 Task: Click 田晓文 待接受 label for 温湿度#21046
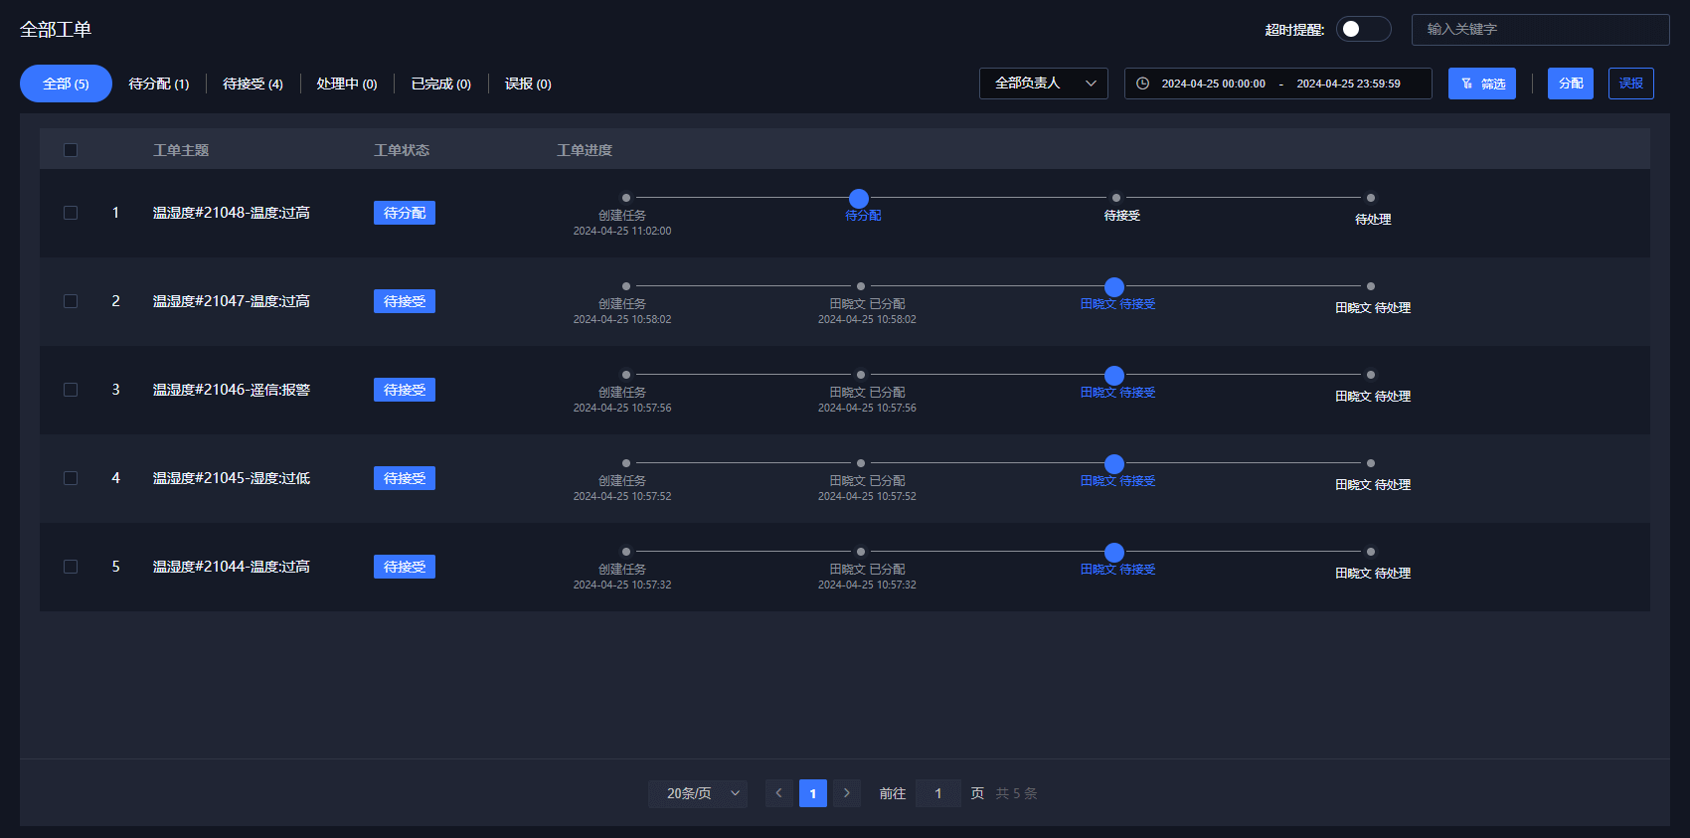point(1118,393)
